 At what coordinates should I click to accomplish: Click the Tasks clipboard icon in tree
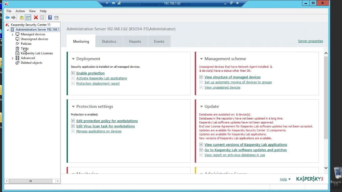point(17,49)
